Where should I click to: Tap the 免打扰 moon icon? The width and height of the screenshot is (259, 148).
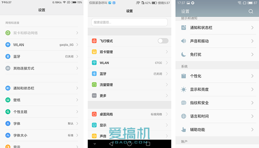(184, 54)
